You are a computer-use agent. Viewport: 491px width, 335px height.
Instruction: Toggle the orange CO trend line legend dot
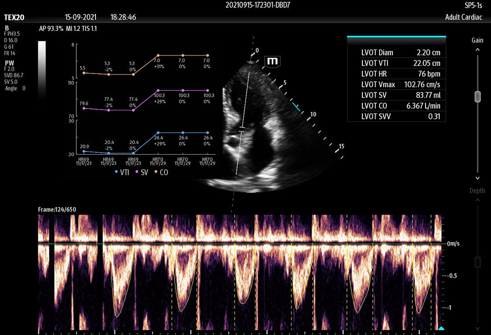(156, 172)
